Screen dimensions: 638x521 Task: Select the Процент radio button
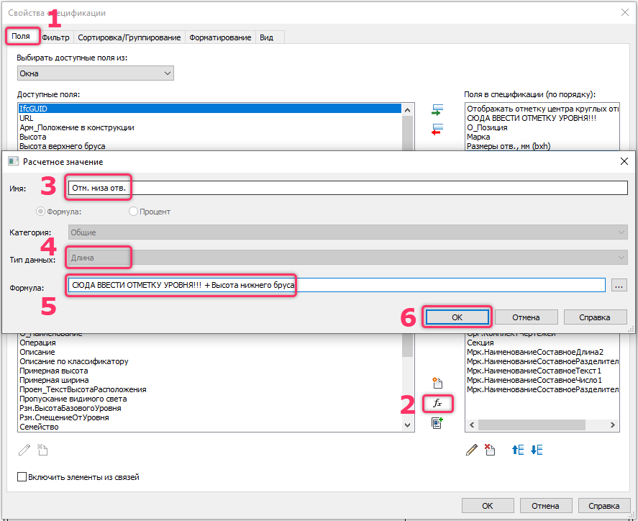pos(133,212)
